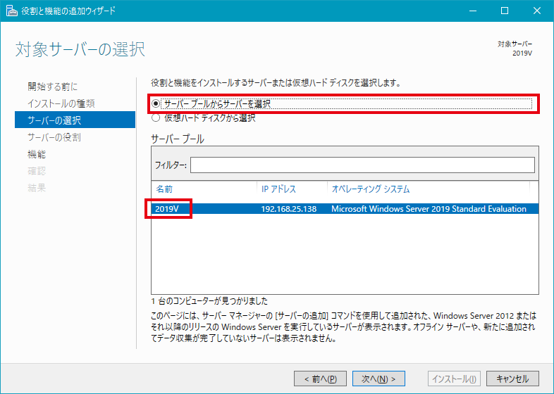Cancel the wizard with キャンセル
The height and width of the screenshot is (394, 554).
pyautogui.click(x=512, y=379)
